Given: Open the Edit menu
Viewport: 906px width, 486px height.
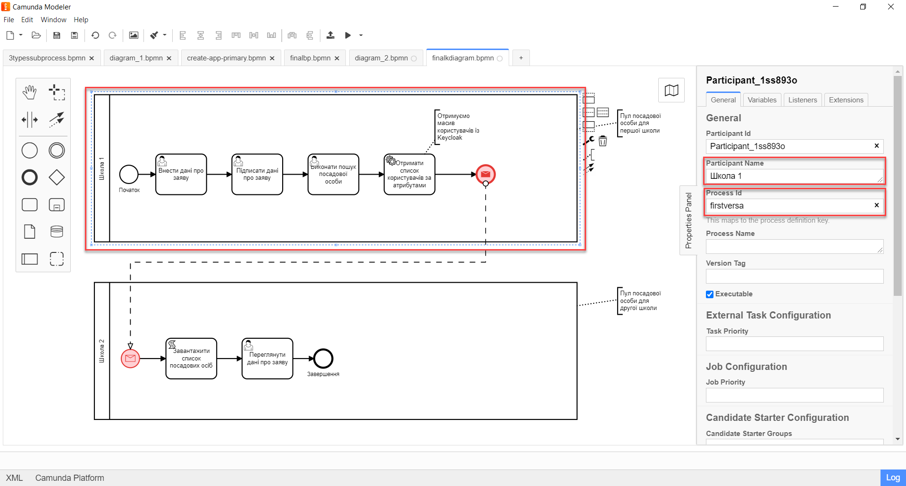Looking at the screenshot, I should [x=27, y=20].
